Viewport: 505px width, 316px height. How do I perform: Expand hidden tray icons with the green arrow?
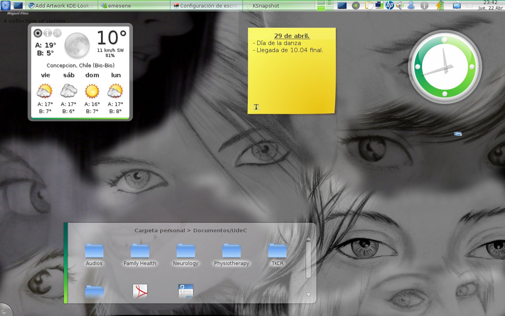(x=356, y=6)
